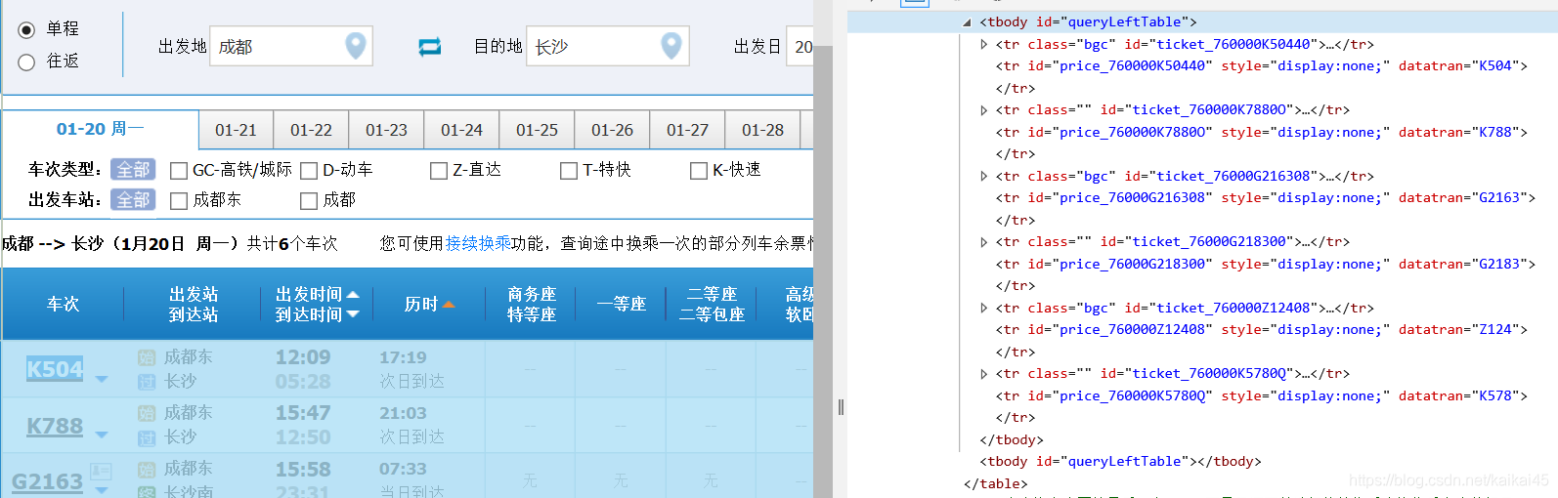Expand the ticket_76000G216308 tr node
This screenshot has width=1558, height=498.
[x=984, y=176]
